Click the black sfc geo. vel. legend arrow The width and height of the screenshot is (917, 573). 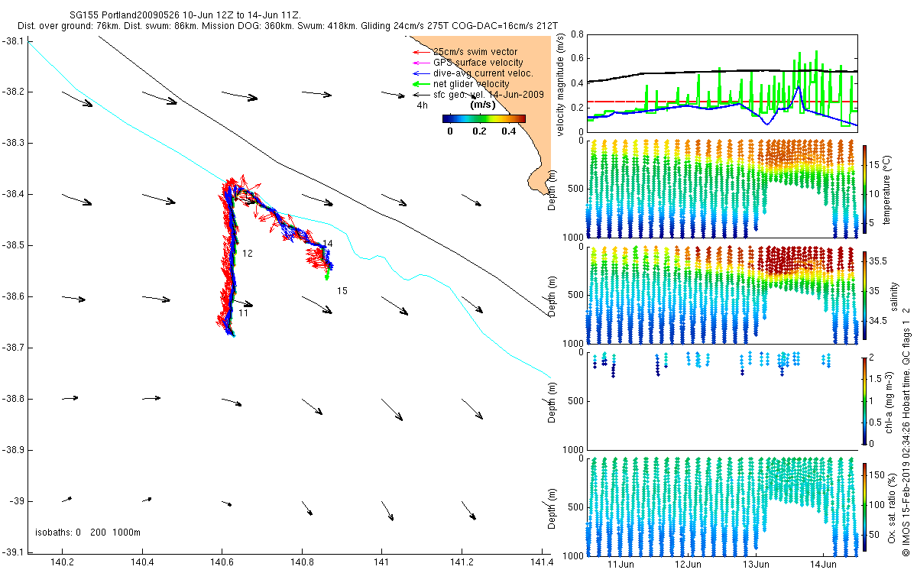(x=423, y=95)
